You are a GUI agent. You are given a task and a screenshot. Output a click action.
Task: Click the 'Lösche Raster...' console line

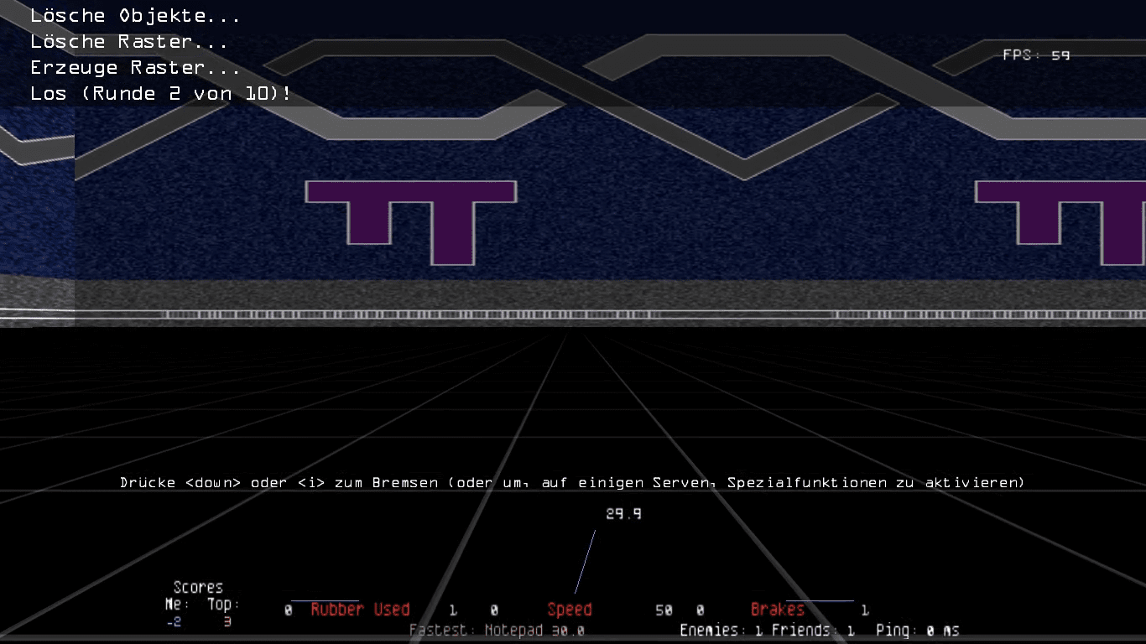point(129,42)
